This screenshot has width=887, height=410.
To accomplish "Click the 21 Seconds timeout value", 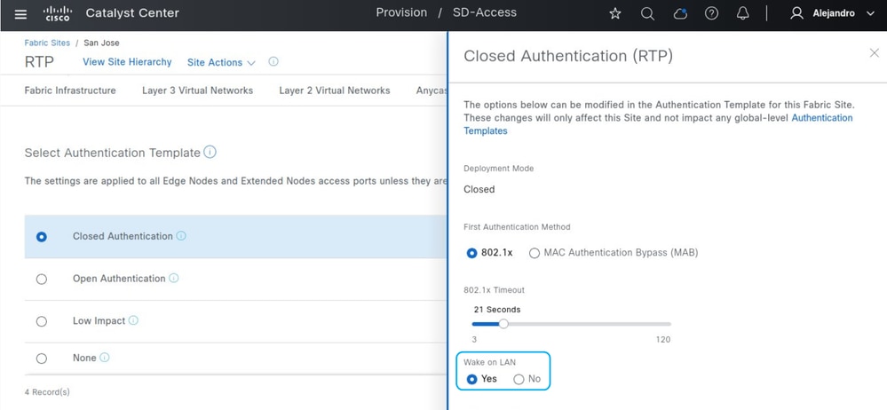I will point(496,310).
